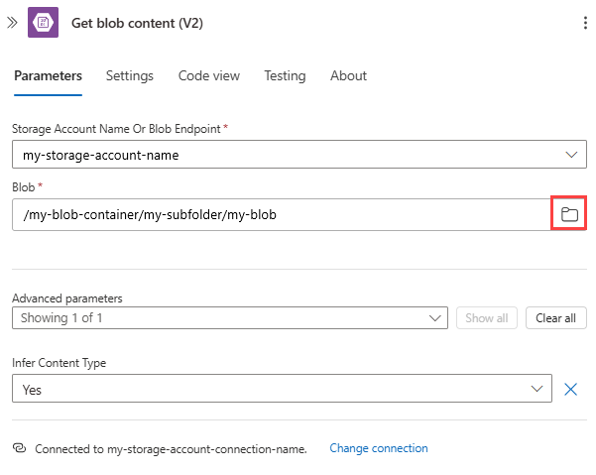The height and width of the screenshot is (475, 596).
Task: Click the Show all button
Action: coord(486,318)
